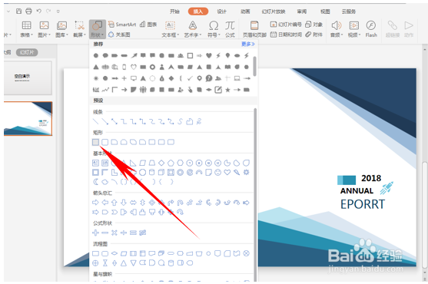The image size is (428, 284).
Task: Click the Flash insert icon
Action: click(371, 29)
